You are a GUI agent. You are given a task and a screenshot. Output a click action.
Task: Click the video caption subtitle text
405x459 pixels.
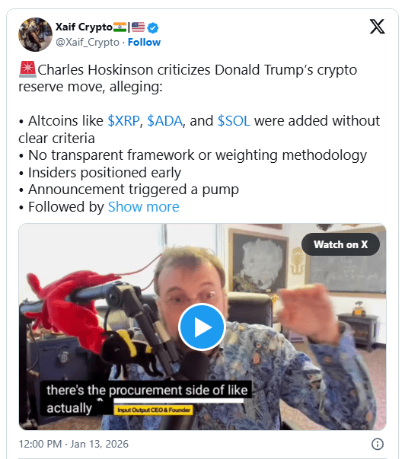[147, 399]
